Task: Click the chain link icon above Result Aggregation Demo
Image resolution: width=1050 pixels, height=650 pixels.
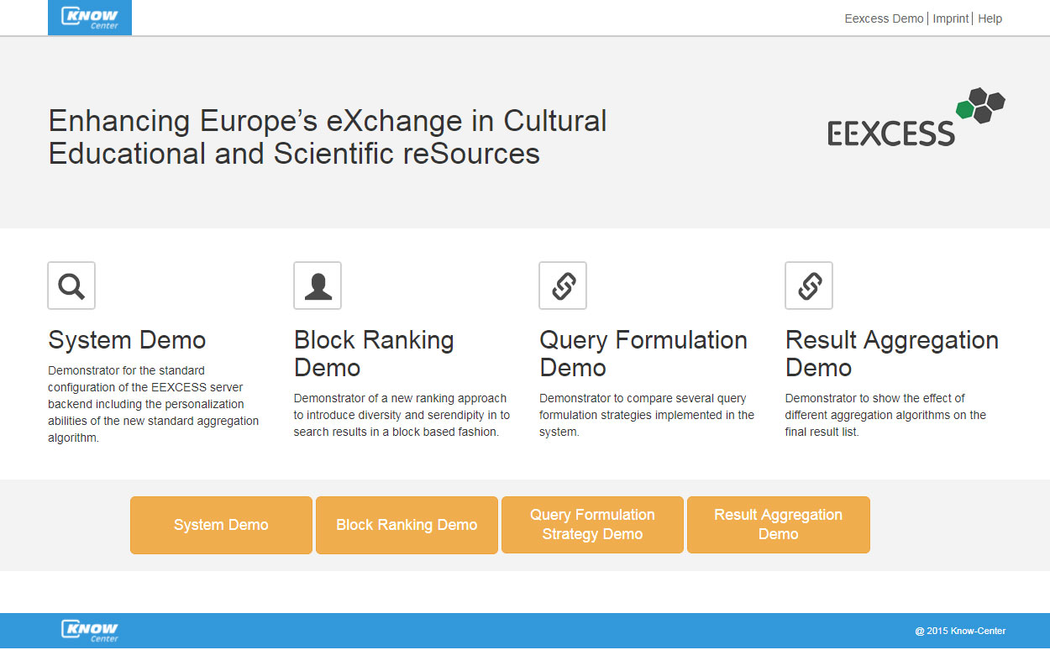Action: coord(809,286)
